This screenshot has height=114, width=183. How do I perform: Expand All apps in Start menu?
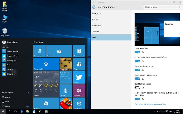[8, 106]
